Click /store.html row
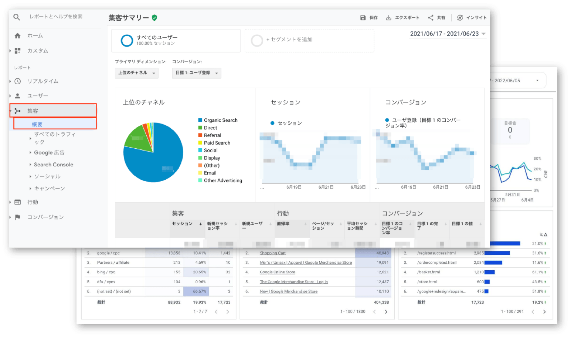The height and width of the screenshot is (338, 571). 475,282
